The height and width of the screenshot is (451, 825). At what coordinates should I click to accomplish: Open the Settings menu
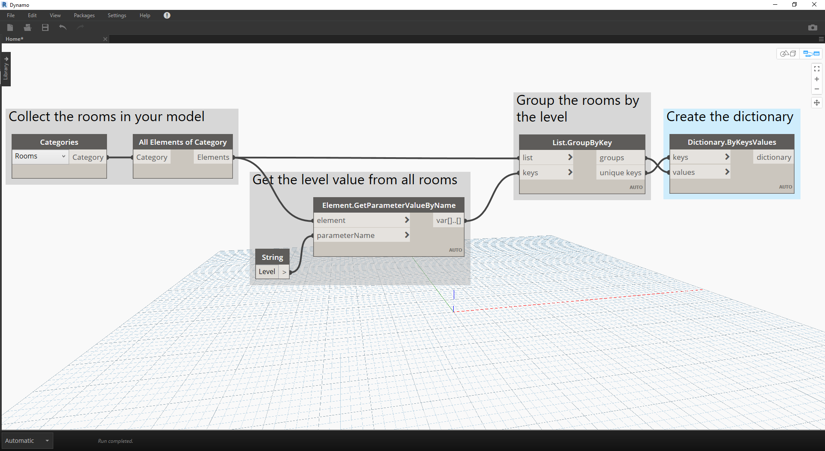[117, 15]
